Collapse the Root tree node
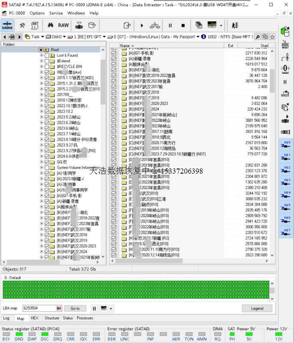 click(x=36, y=50)
